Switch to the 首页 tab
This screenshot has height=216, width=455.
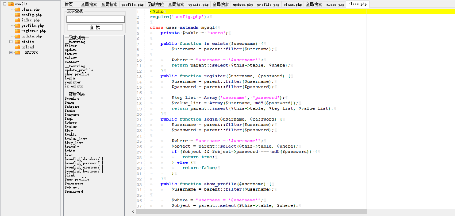[x=69, y=4]
